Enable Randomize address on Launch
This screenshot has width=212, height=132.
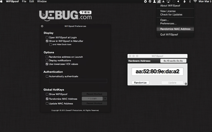pyautogui.click(x=47, y=57)
